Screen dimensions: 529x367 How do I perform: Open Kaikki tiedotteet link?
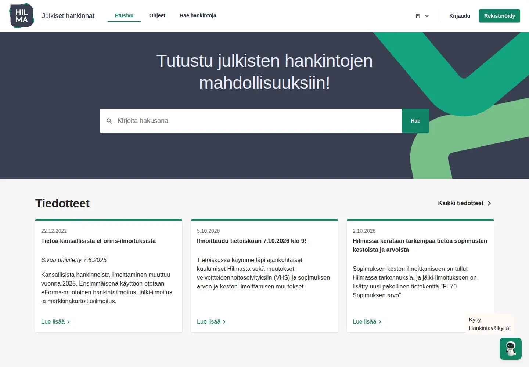(x=464, y=203)
